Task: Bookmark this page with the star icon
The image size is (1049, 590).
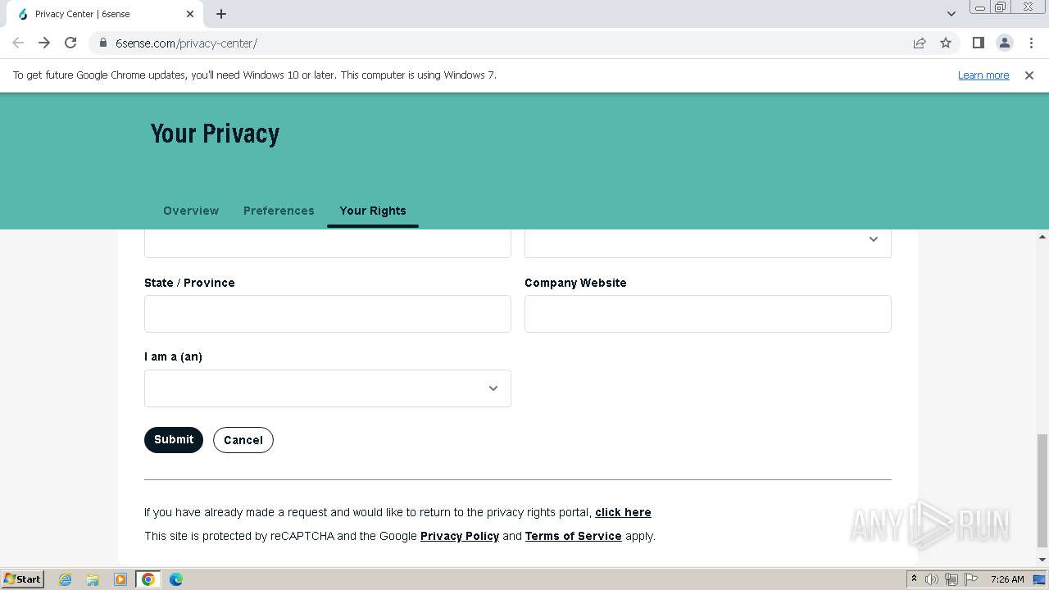Action: tap(946, 43)
